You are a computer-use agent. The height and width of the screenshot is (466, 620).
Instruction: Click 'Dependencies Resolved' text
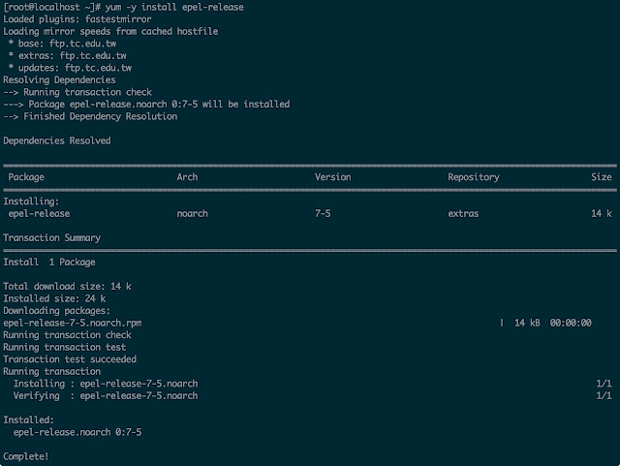(57, 140)
